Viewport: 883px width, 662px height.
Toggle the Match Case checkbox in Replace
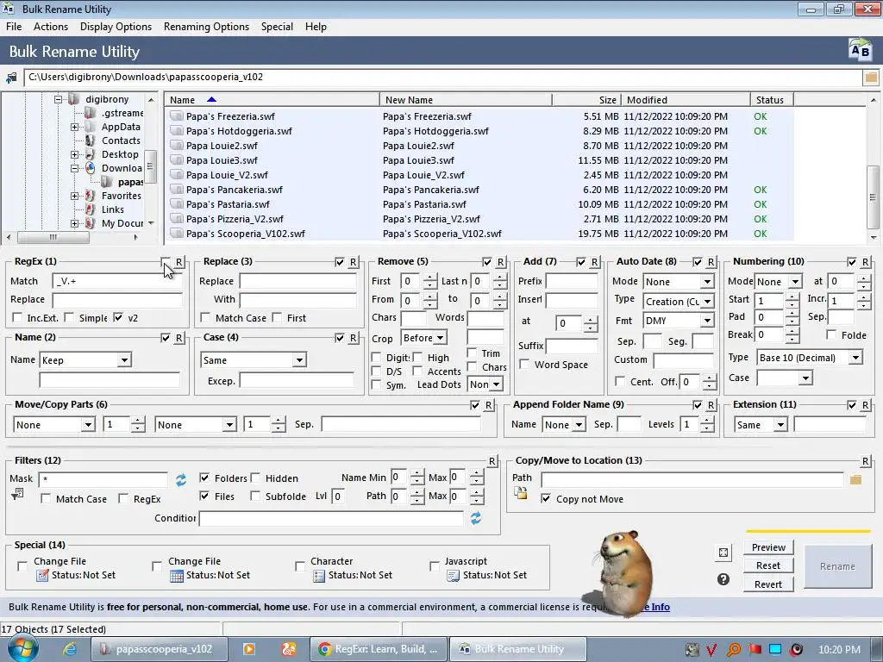tap(205, 318)
